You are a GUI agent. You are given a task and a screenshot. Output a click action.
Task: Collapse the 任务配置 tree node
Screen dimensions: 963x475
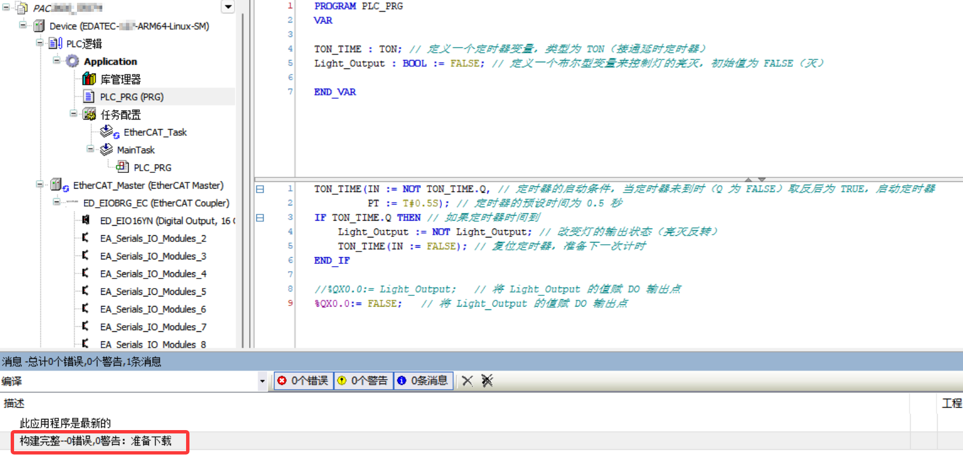point(74,114)
